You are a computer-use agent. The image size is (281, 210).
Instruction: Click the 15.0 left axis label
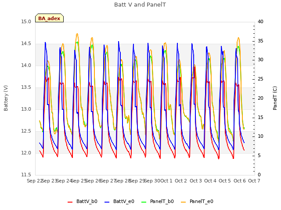coord(26,22)
